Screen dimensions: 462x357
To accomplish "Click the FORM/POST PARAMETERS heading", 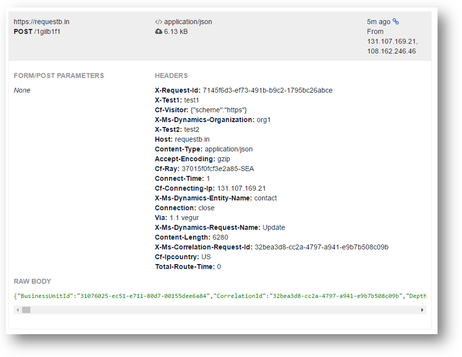I will coord(58,75).
